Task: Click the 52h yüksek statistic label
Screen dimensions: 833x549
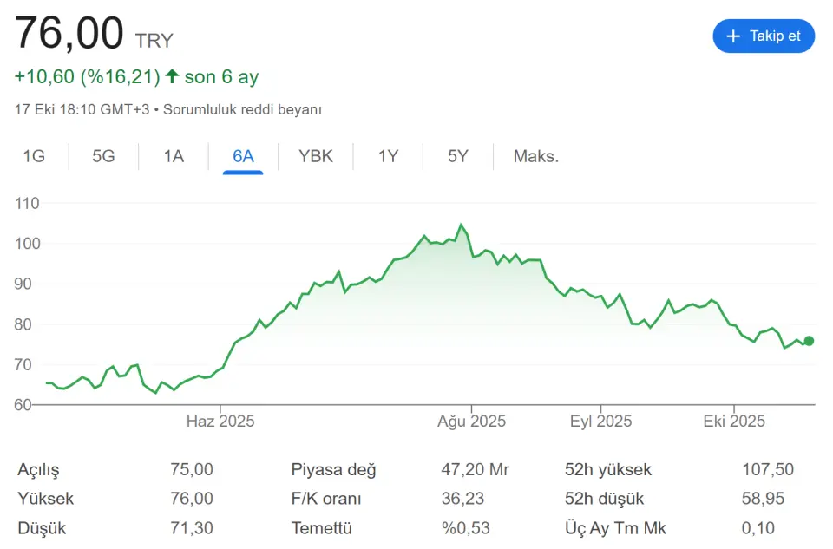Action: pos(608,470)
